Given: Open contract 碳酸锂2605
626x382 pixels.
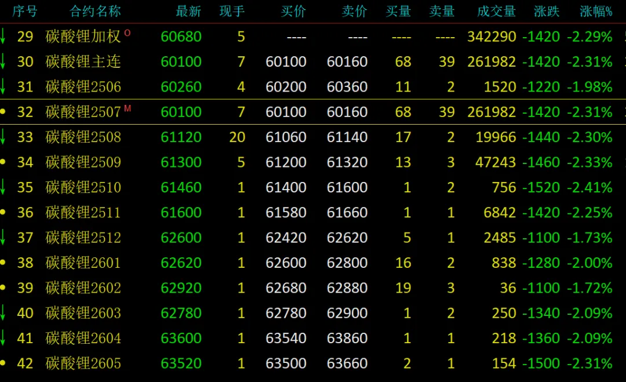Looking at the screenshot, I should click(83, 363).
